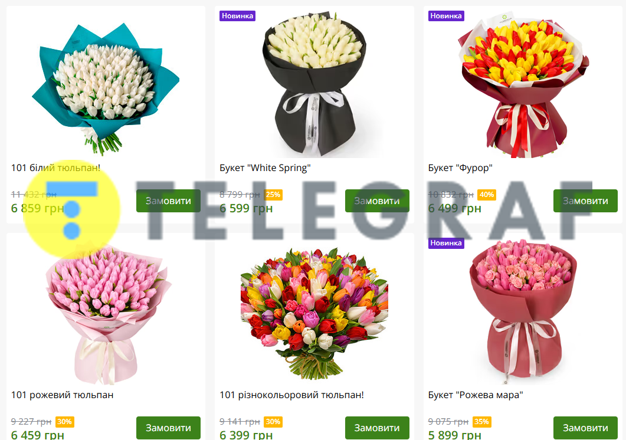Click Замовити for 101 рожевий тюльпан
The image size is (626, 440).
click(168, 428)
